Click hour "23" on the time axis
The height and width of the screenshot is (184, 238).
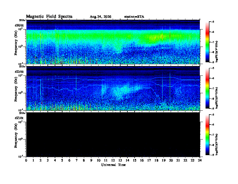point(192,160)
